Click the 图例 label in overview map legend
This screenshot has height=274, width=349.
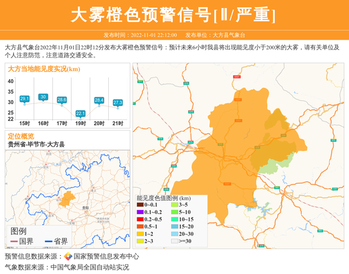coord(19,232)
